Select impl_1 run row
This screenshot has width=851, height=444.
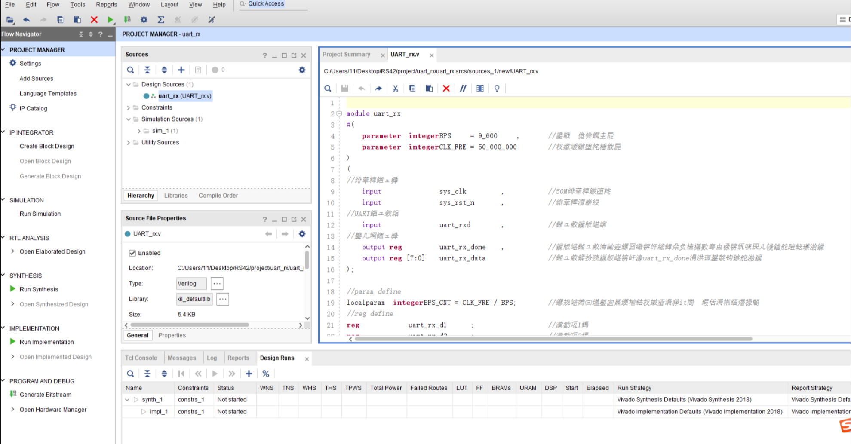(159, 412)
